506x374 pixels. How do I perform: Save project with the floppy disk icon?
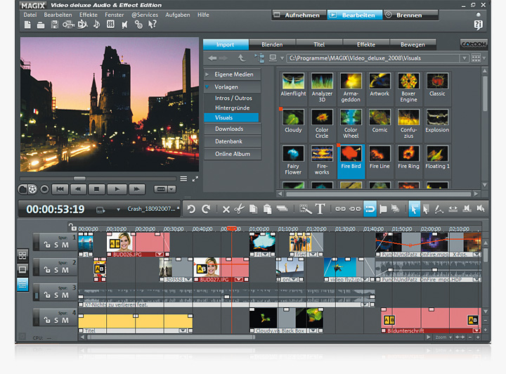coord(54,25)
